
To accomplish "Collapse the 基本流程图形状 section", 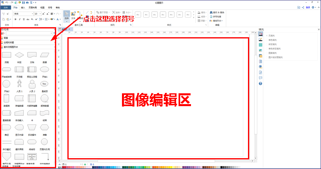I will [x=28, y=47].
